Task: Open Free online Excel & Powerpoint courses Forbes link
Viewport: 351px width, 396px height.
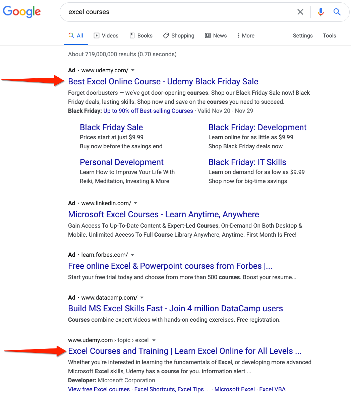Action: click(x=170, y=266)
